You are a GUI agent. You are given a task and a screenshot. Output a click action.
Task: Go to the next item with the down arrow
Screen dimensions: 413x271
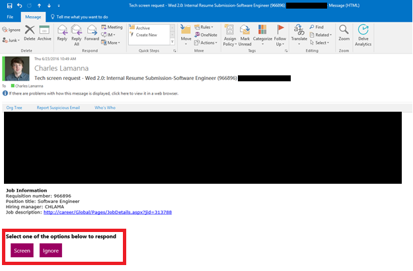[49, 5]
